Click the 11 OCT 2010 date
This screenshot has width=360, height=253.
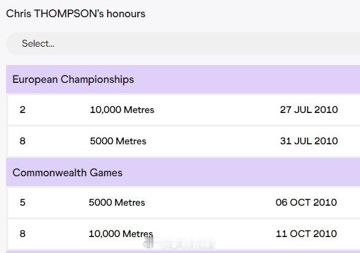coord(306,234)
